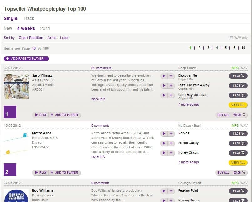252x202 pixels.
Task: Open Sarp Yilmaz album cover
Action: (x=16, y=86)
